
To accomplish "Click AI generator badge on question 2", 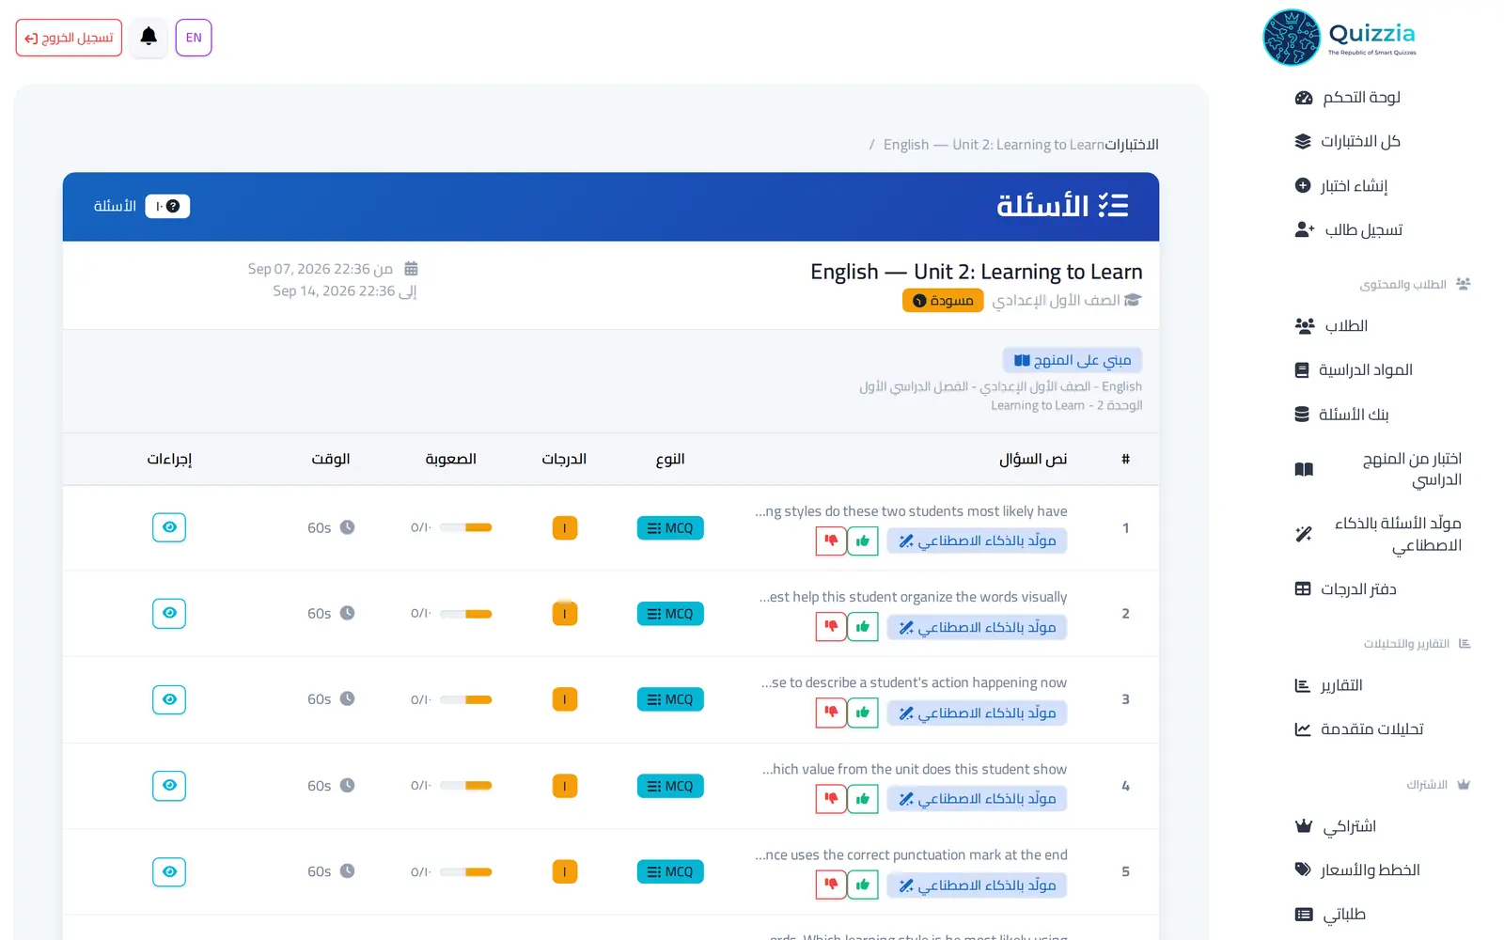I will pyautogui.click(x=977, y=627).
